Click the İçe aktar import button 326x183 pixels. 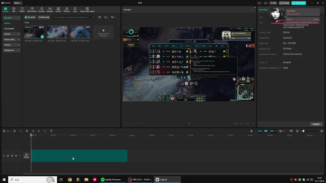(x=30, y=17)
